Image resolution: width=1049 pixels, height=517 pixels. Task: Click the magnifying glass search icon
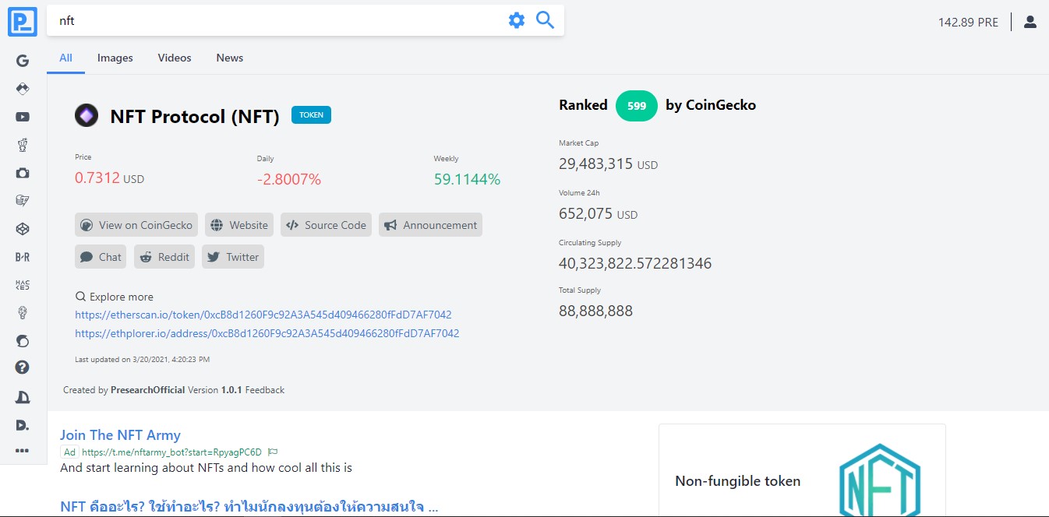click(546, 20)
